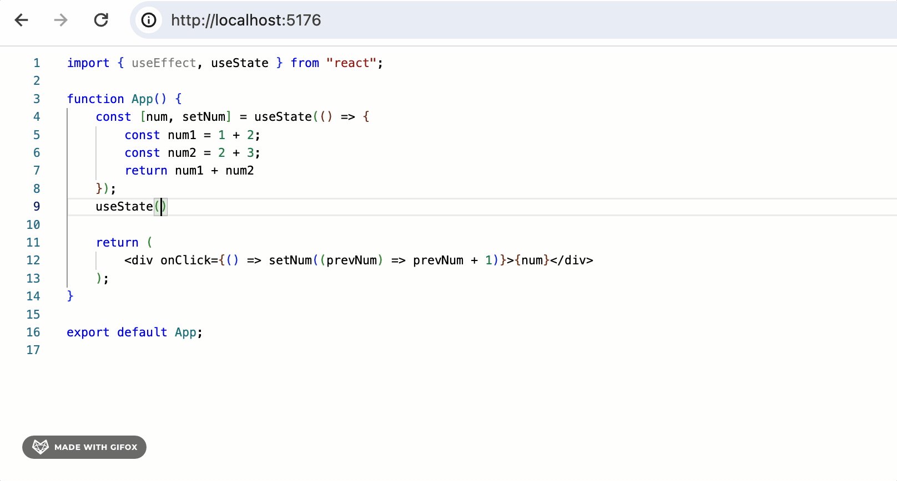Viewport: 897px width, 481px height.
Task: Click the browser forward arrow
Action: [61, 21]
